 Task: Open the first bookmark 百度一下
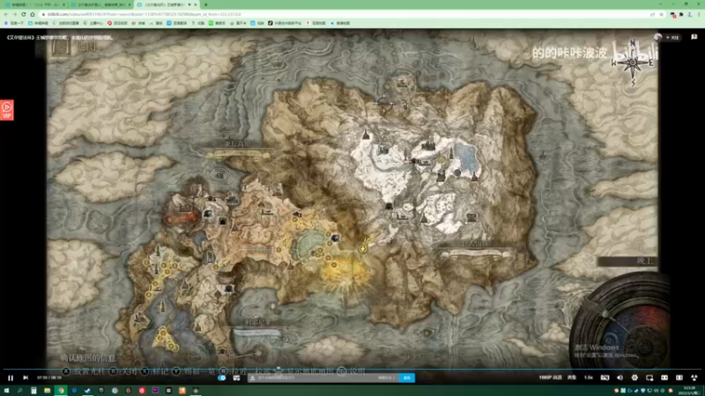[14, 23]
